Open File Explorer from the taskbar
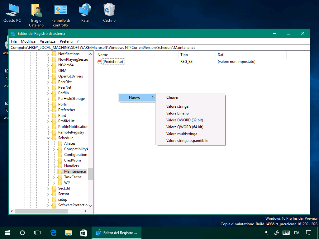This screenshot has height=239, width=319. point(68,233)
